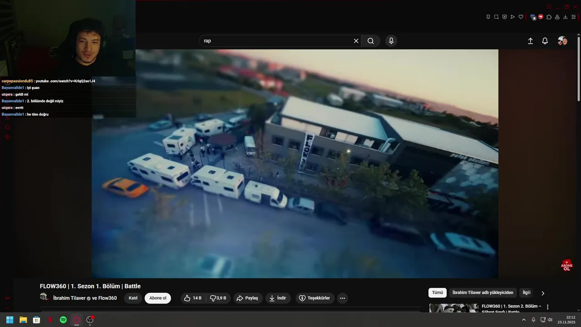Viewport: 581px width, 327px height.
Task: Open Opera GX browser from taskbar
Action: click(x=77, y=320)
